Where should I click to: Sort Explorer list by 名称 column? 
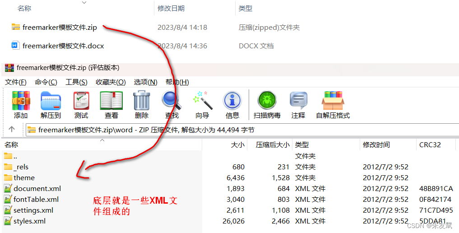coord(24,9)
